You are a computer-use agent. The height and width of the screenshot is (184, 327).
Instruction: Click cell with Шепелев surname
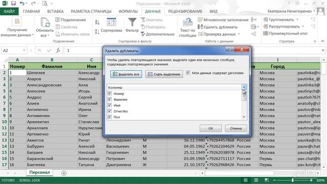point(52,73)
